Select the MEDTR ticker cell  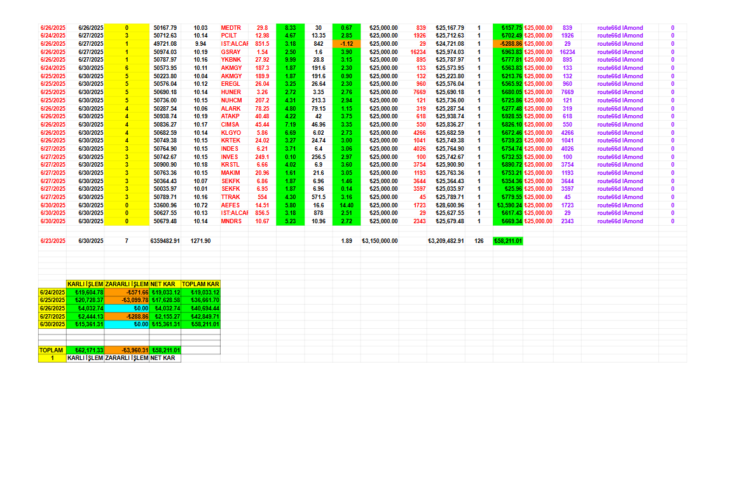(234, 28)
